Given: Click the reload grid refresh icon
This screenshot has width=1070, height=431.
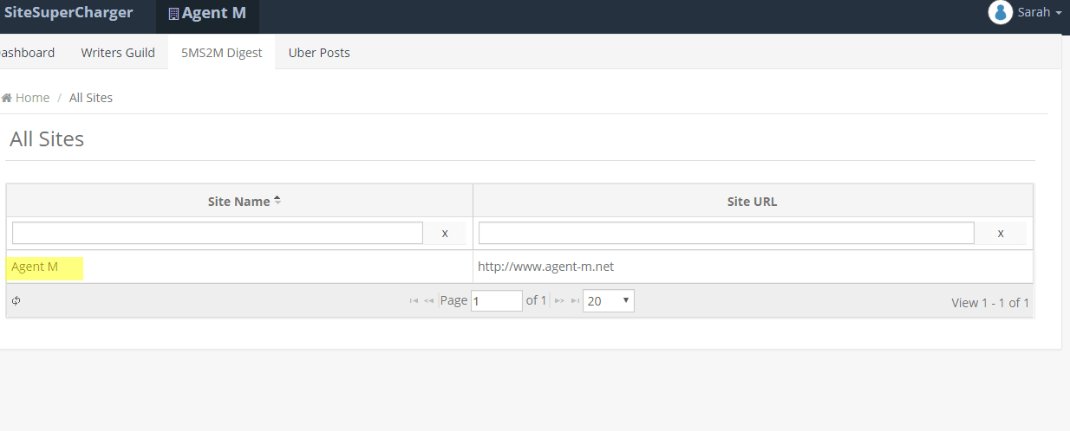Looking at the screenshot, I should coord(16,301).
